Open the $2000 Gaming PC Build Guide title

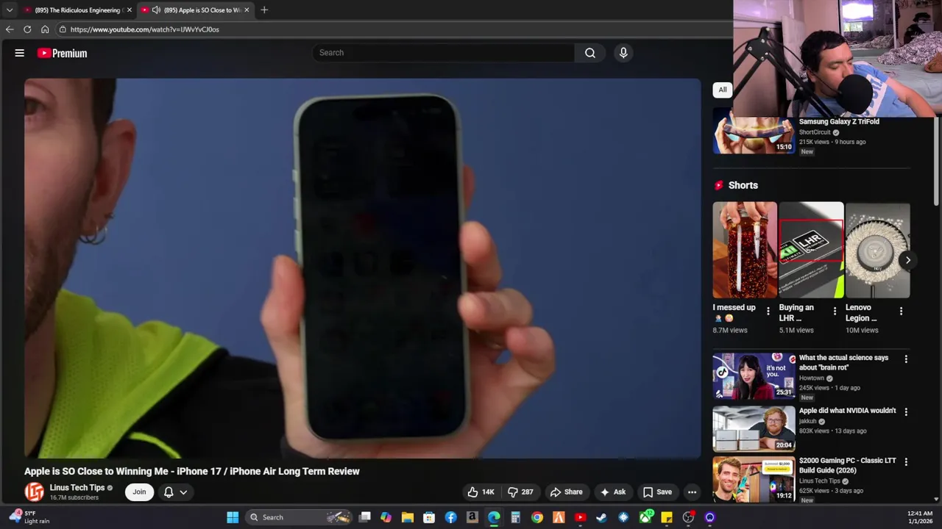847,465
